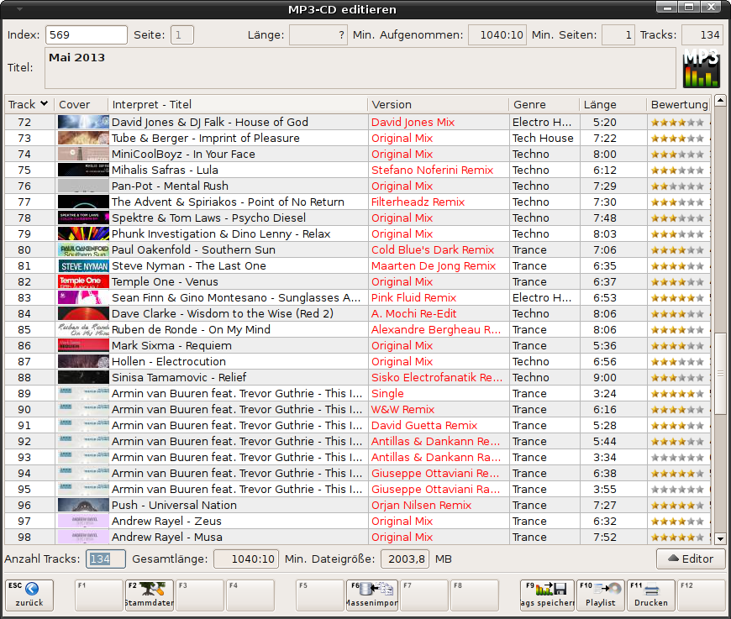This screenshot has height=619, width=731.
Task: Click version W&W Remix
Action: [x=402, y=410]
